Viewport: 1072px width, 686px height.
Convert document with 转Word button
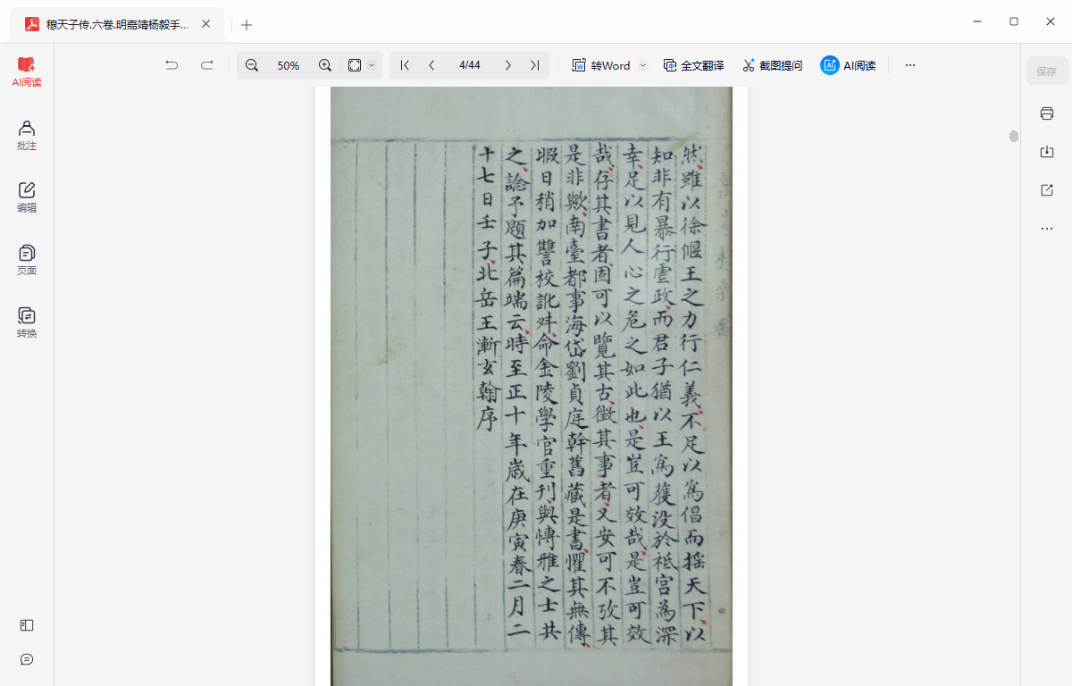(601, 65)
